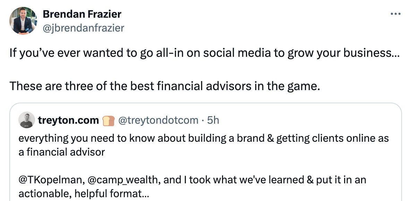Click the "If you've ever wanted" tweet text
410x201 pixels.
coord(104,53)
